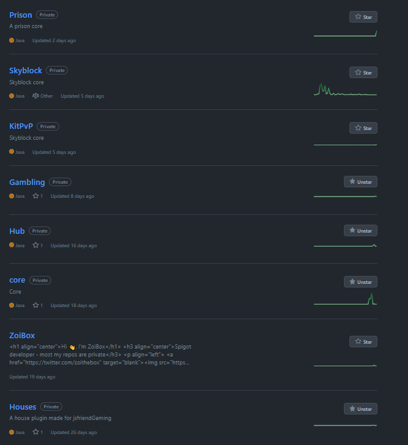408x445 pixels.
Task: Unstar the Houses repository
Action: pos(360,408)
